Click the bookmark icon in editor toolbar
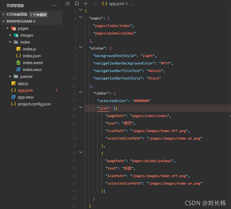The height and width of the screenshot is (209, 231). [77, 3]
